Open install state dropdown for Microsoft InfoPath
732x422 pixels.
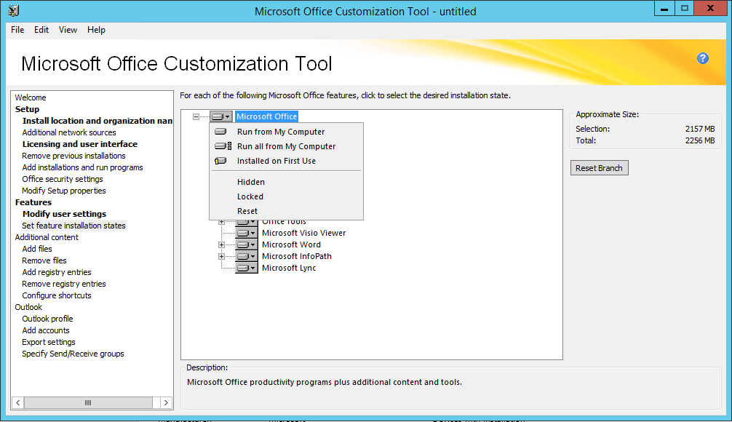click(247, 256)
